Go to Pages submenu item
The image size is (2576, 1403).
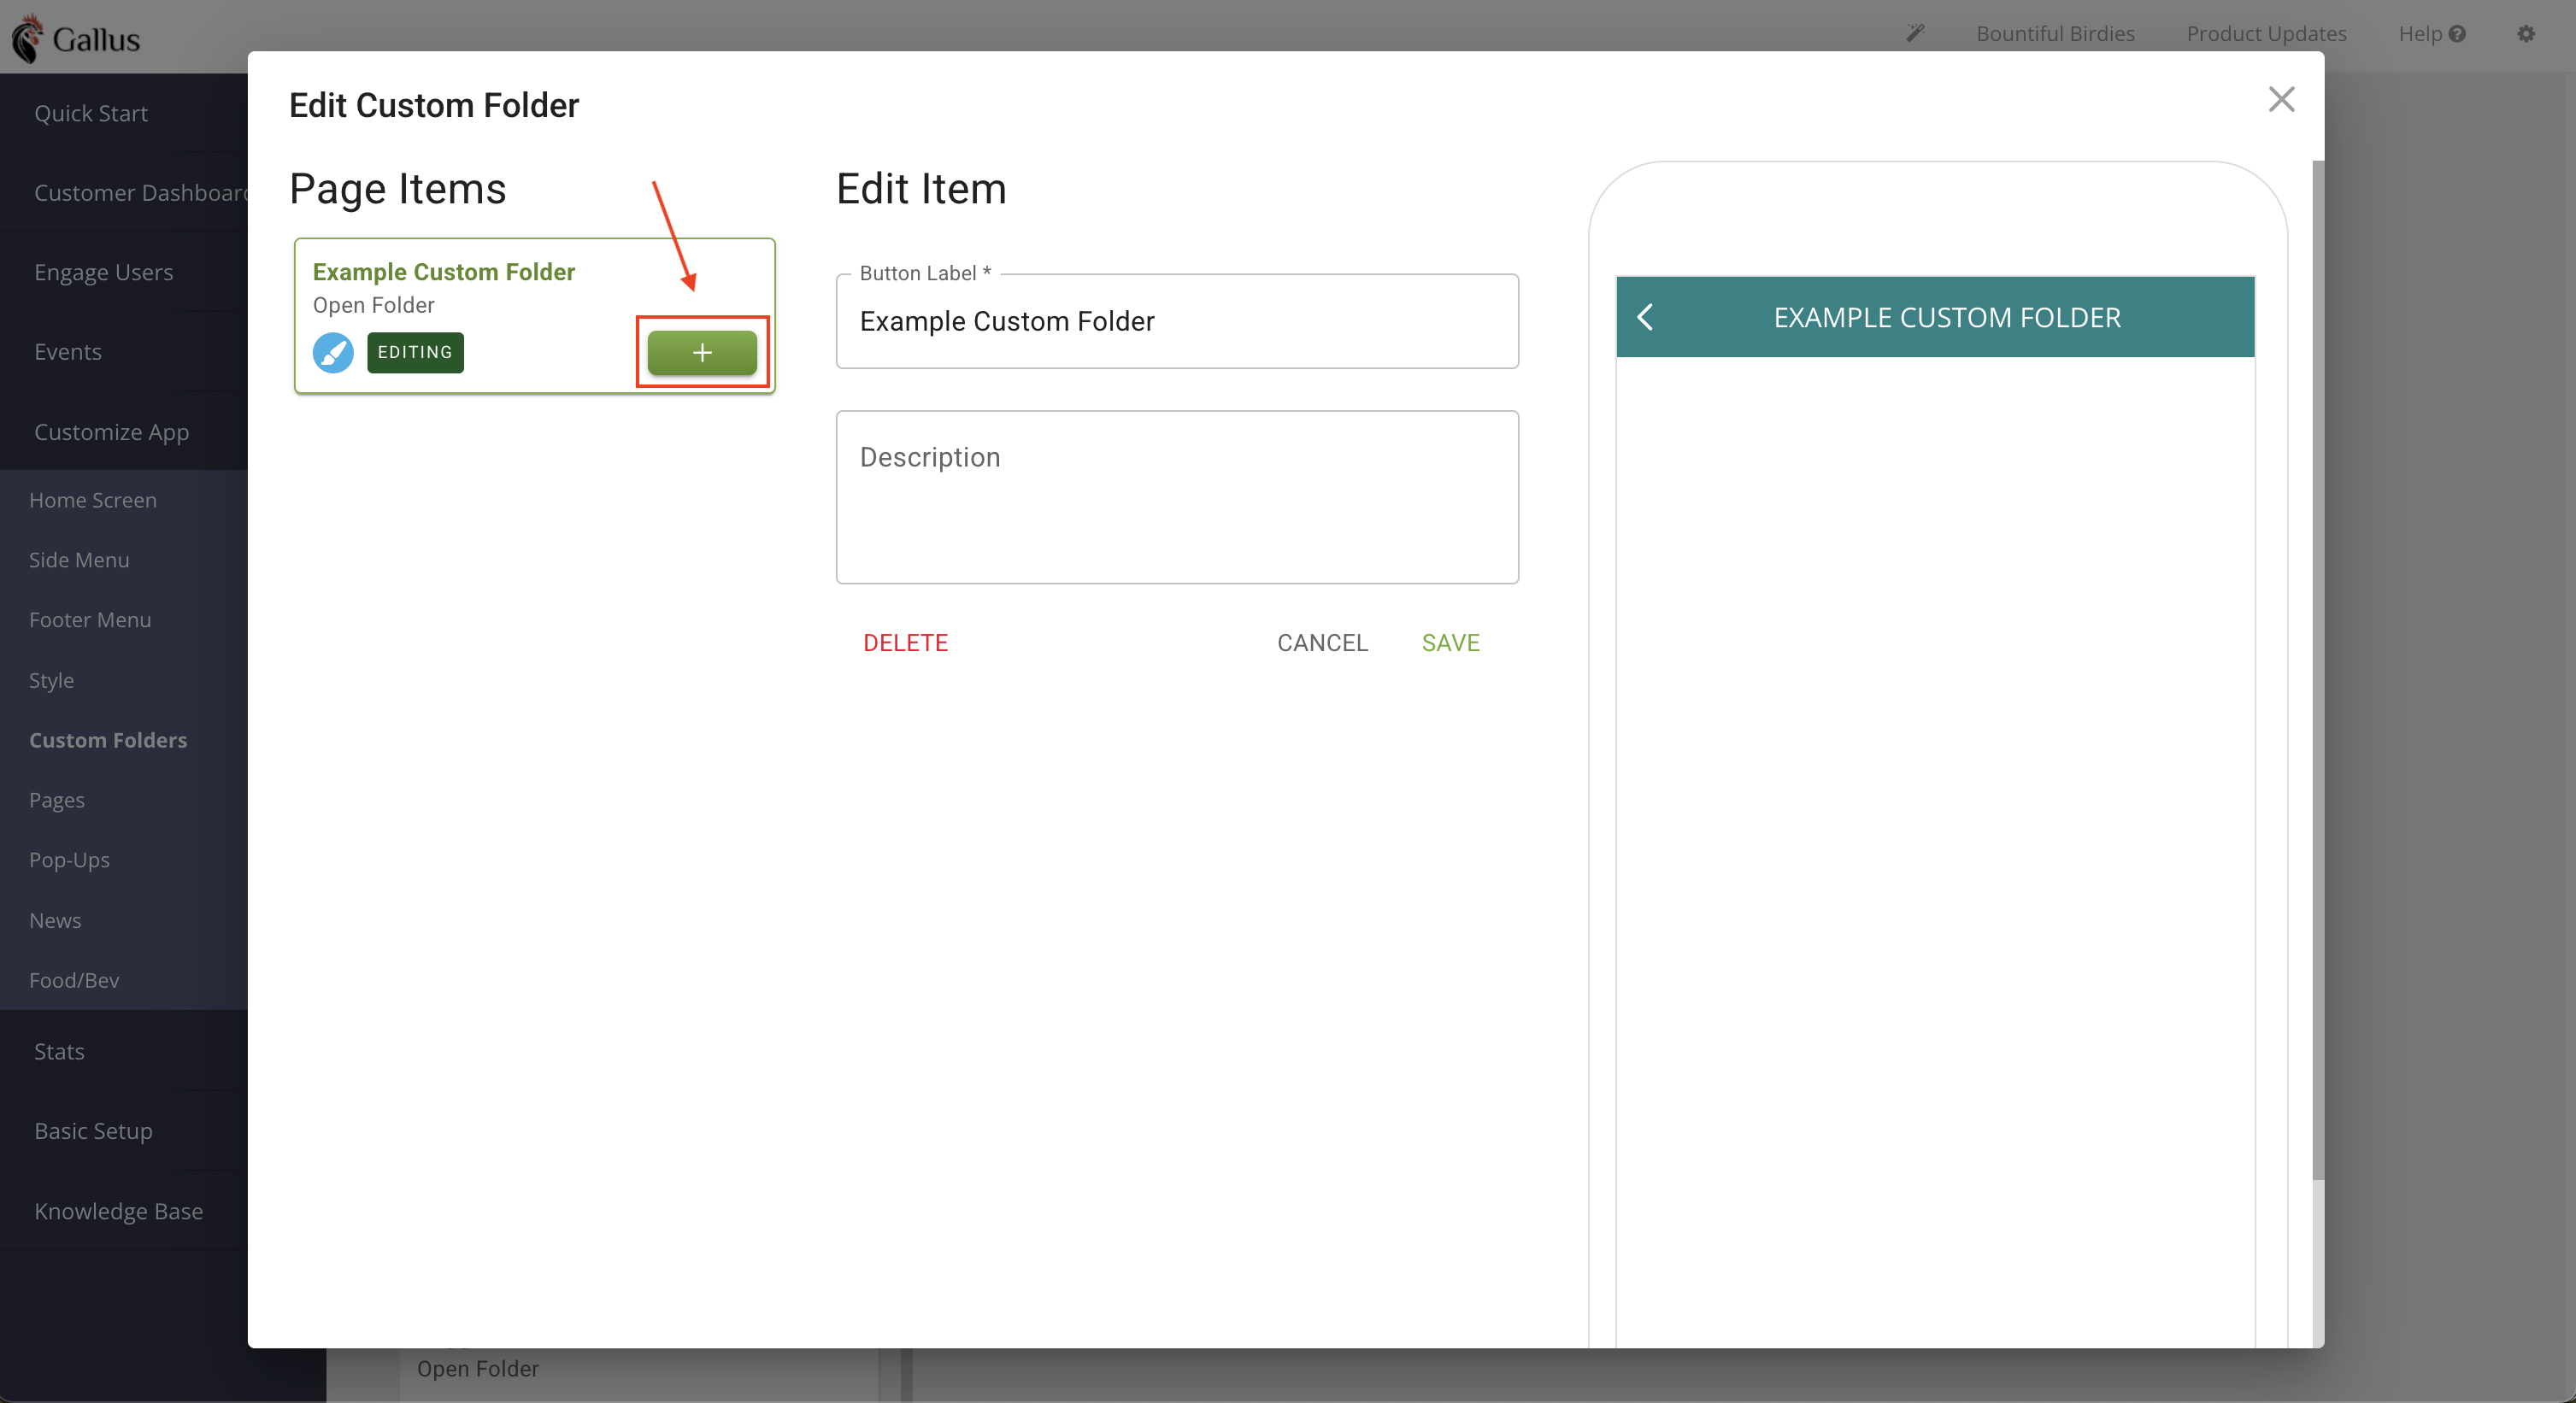coord(57,800)
